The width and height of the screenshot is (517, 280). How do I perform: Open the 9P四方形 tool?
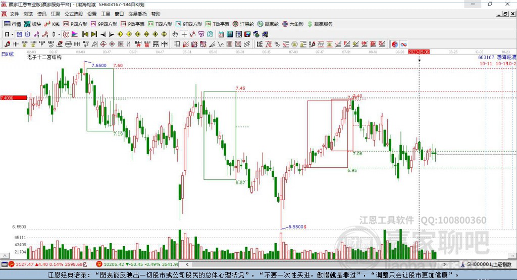click(x=104, y=24)
